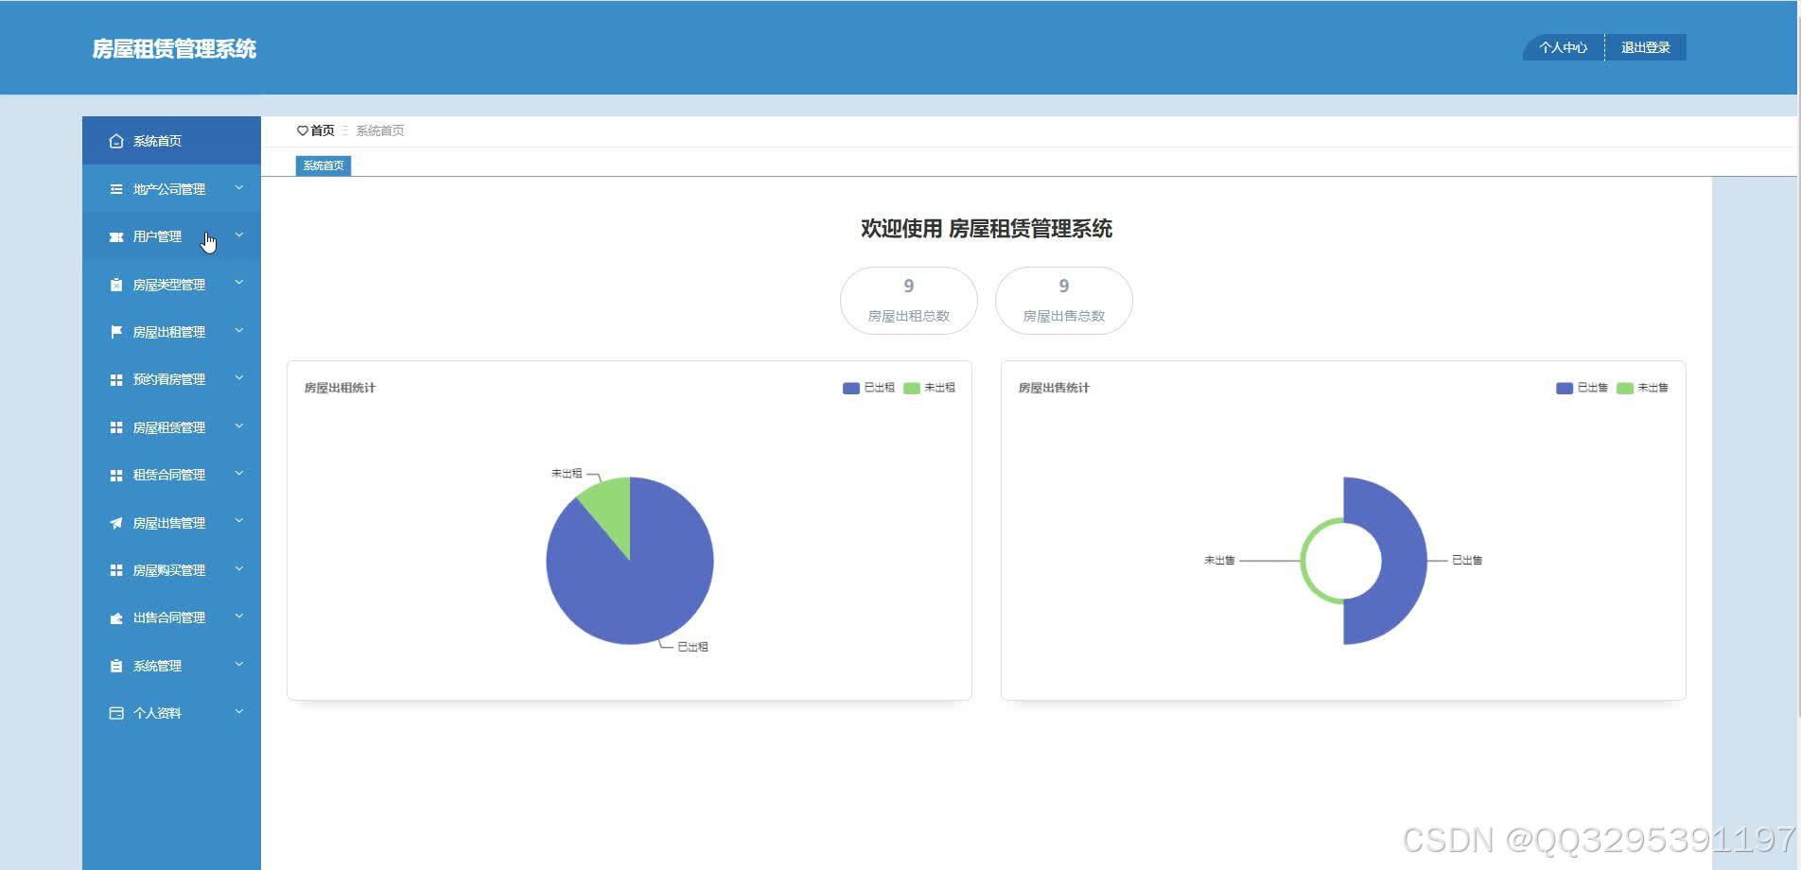Viewport: 1801px width, 870px height.
Task: Click the green 未出售 ring segment
Action: coord(1304,561)
